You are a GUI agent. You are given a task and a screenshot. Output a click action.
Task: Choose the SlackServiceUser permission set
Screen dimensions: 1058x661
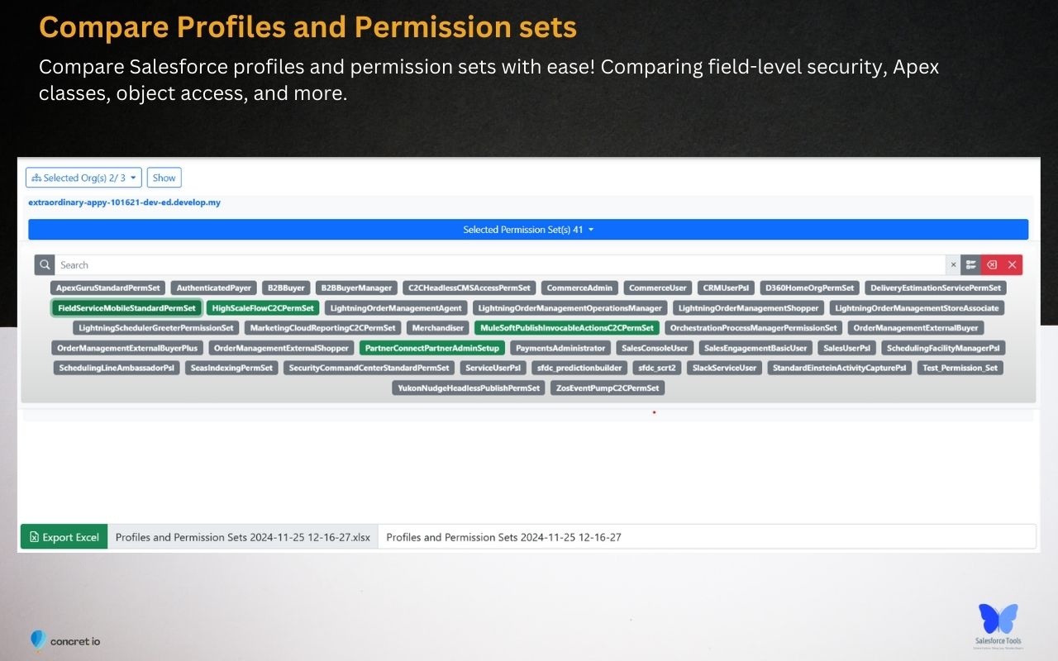point(723,368)
